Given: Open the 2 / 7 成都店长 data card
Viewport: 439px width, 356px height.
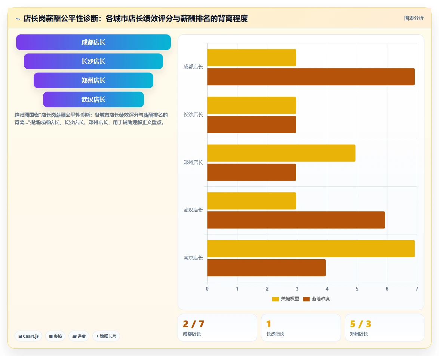Looking at the screenshot, I should (217, 328).
